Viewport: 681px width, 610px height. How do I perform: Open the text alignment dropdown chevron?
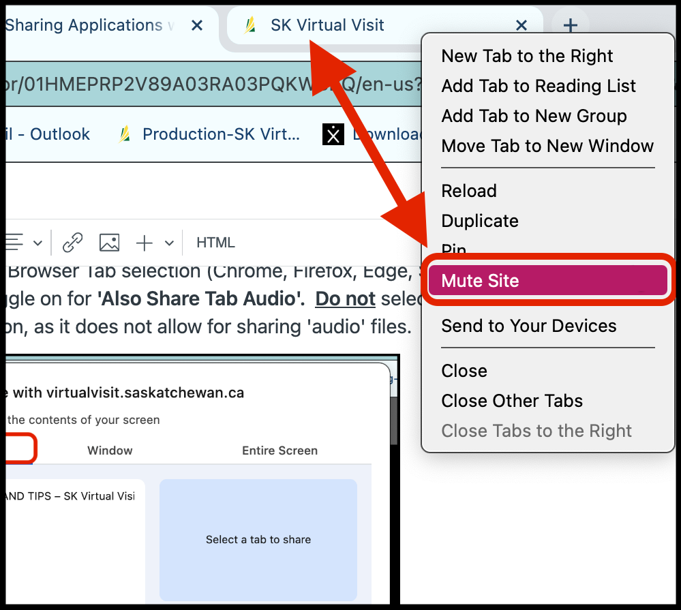pos(38,243)
